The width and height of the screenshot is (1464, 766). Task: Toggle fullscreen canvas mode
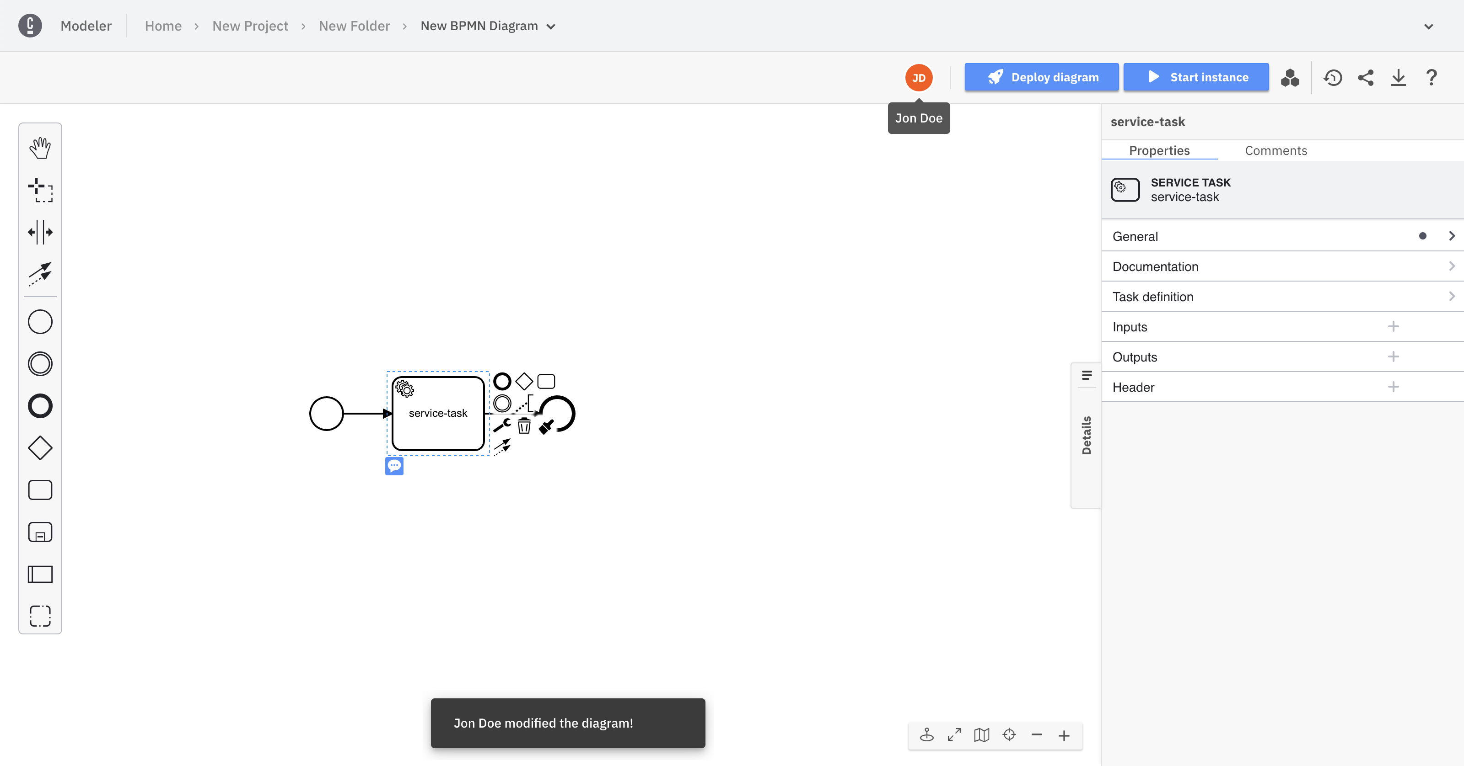953,735
